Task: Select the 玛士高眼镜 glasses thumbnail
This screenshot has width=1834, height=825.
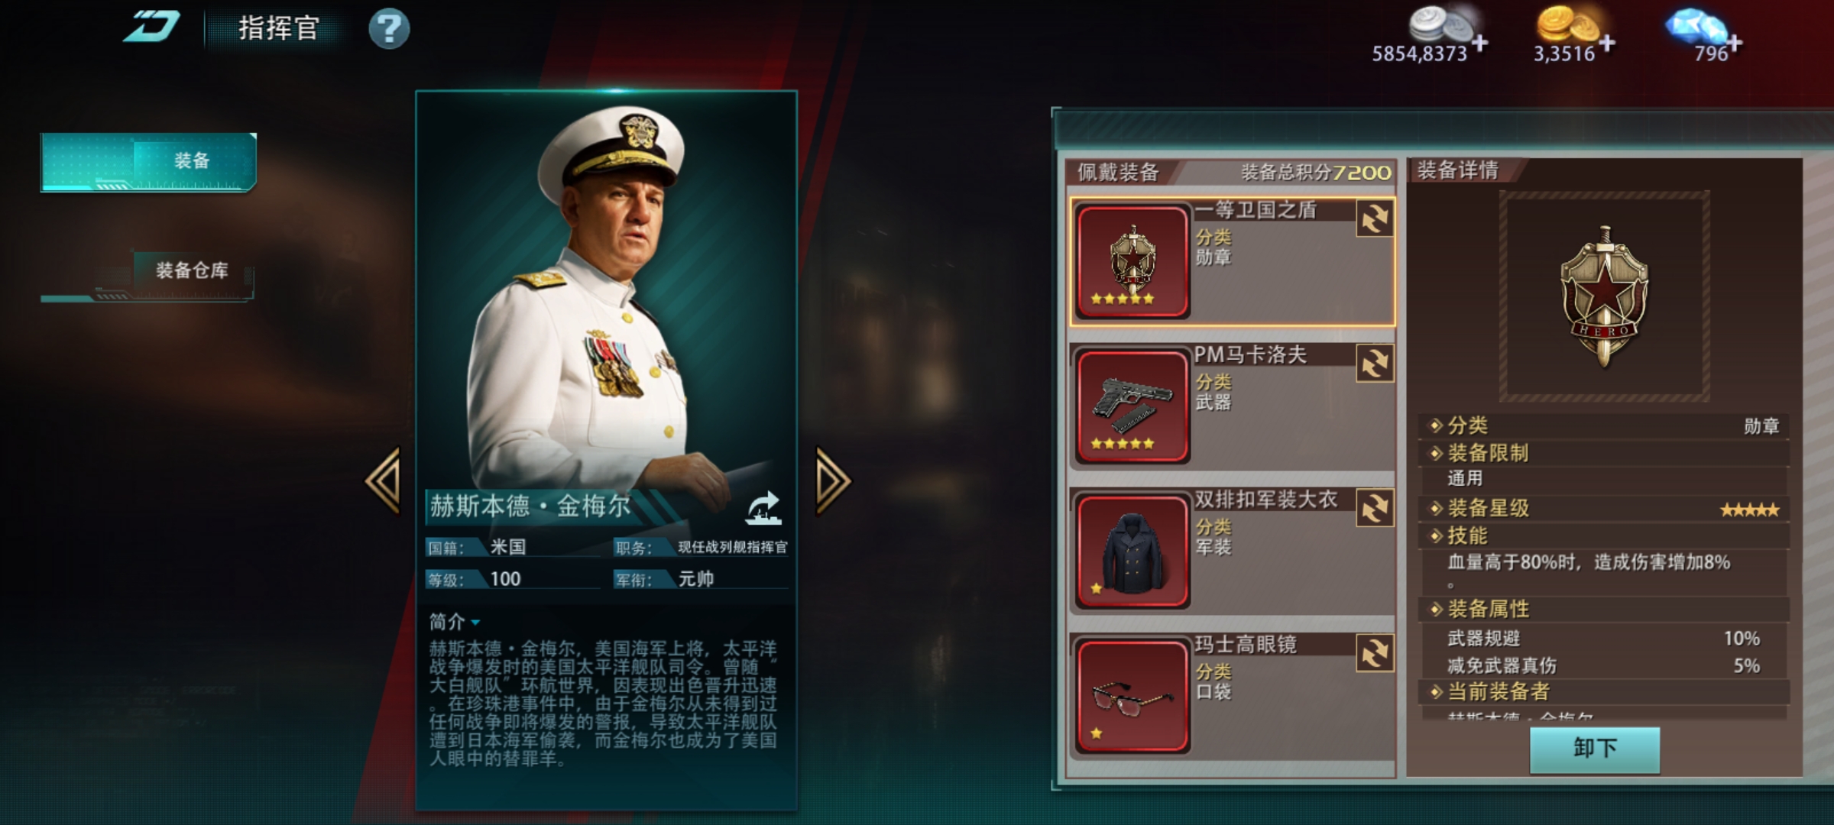Action: 1132,697
